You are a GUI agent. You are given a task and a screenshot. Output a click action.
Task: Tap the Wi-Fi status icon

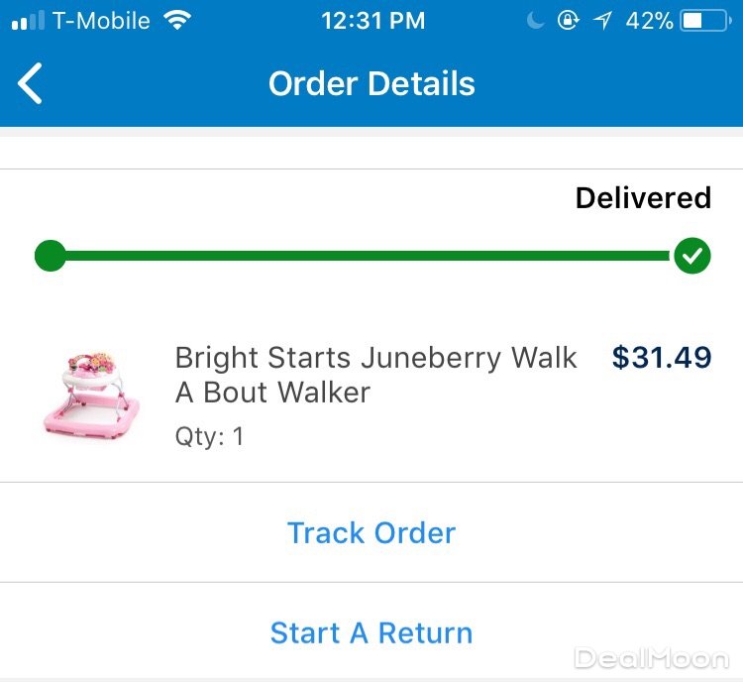[178, 20]
